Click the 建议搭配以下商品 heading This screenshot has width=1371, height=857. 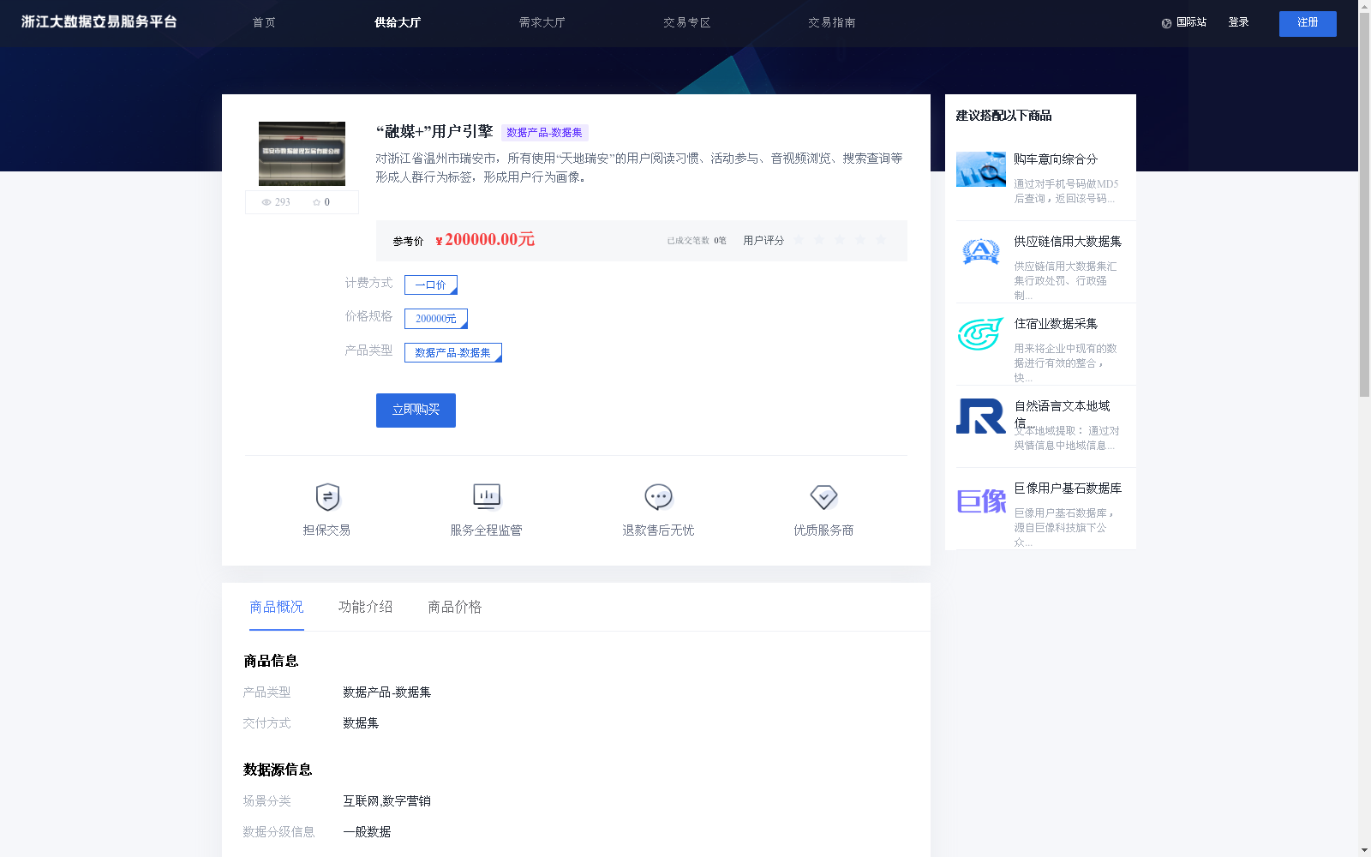coord(1003,116)
